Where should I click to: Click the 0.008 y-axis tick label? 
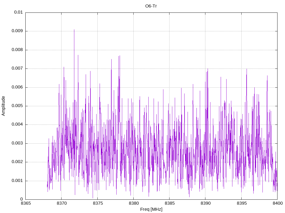17,50
